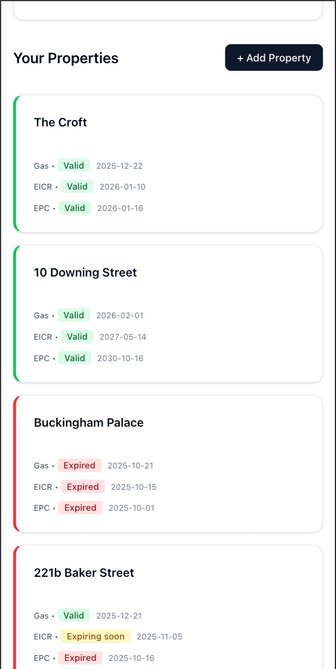
Task: Click the EPC Valid badge on The Croft
Action: pyautogui.click(x=75, y=208)
